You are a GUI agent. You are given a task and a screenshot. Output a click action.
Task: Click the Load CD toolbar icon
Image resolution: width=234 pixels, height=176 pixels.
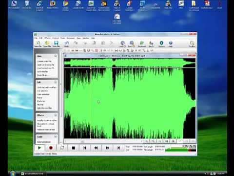pos(122,44)
